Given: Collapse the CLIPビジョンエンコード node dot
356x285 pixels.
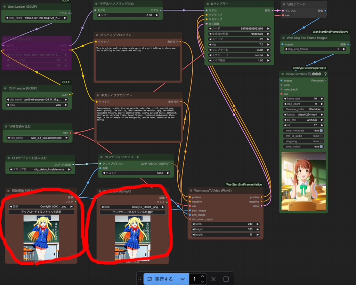Looking at the screenshot, I should [101, 157].
